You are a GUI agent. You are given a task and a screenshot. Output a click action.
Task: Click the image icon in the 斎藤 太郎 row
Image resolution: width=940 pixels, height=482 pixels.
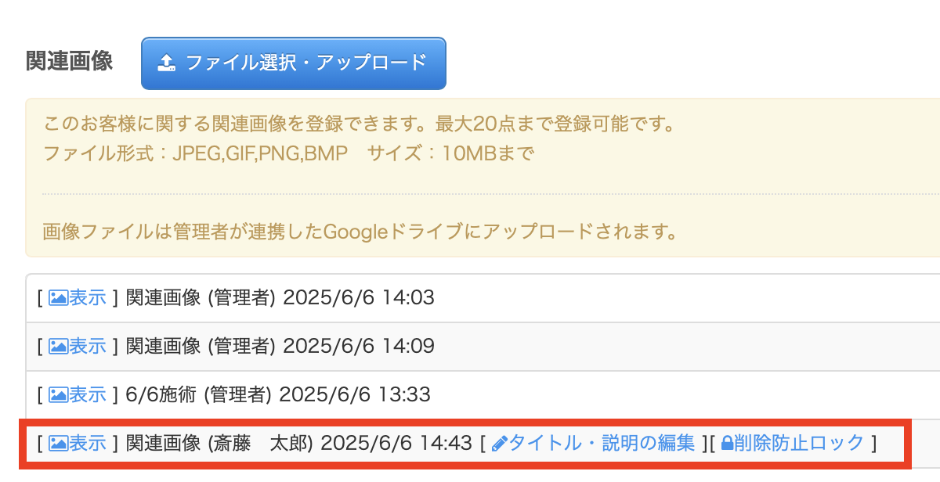(x=59, y=444)
